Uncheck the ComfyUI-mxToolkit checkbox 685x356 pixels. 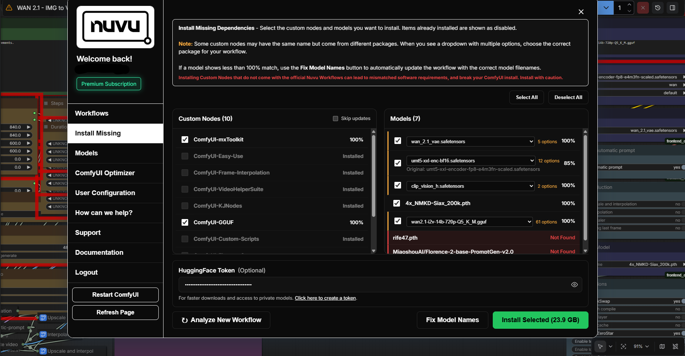pos(185,140)
